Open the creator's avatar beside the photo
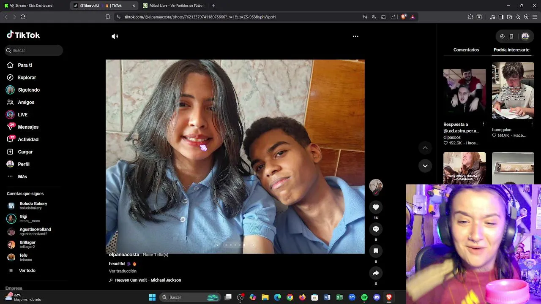The height and width of the screenshot is (304, 541). pos(376,186)
